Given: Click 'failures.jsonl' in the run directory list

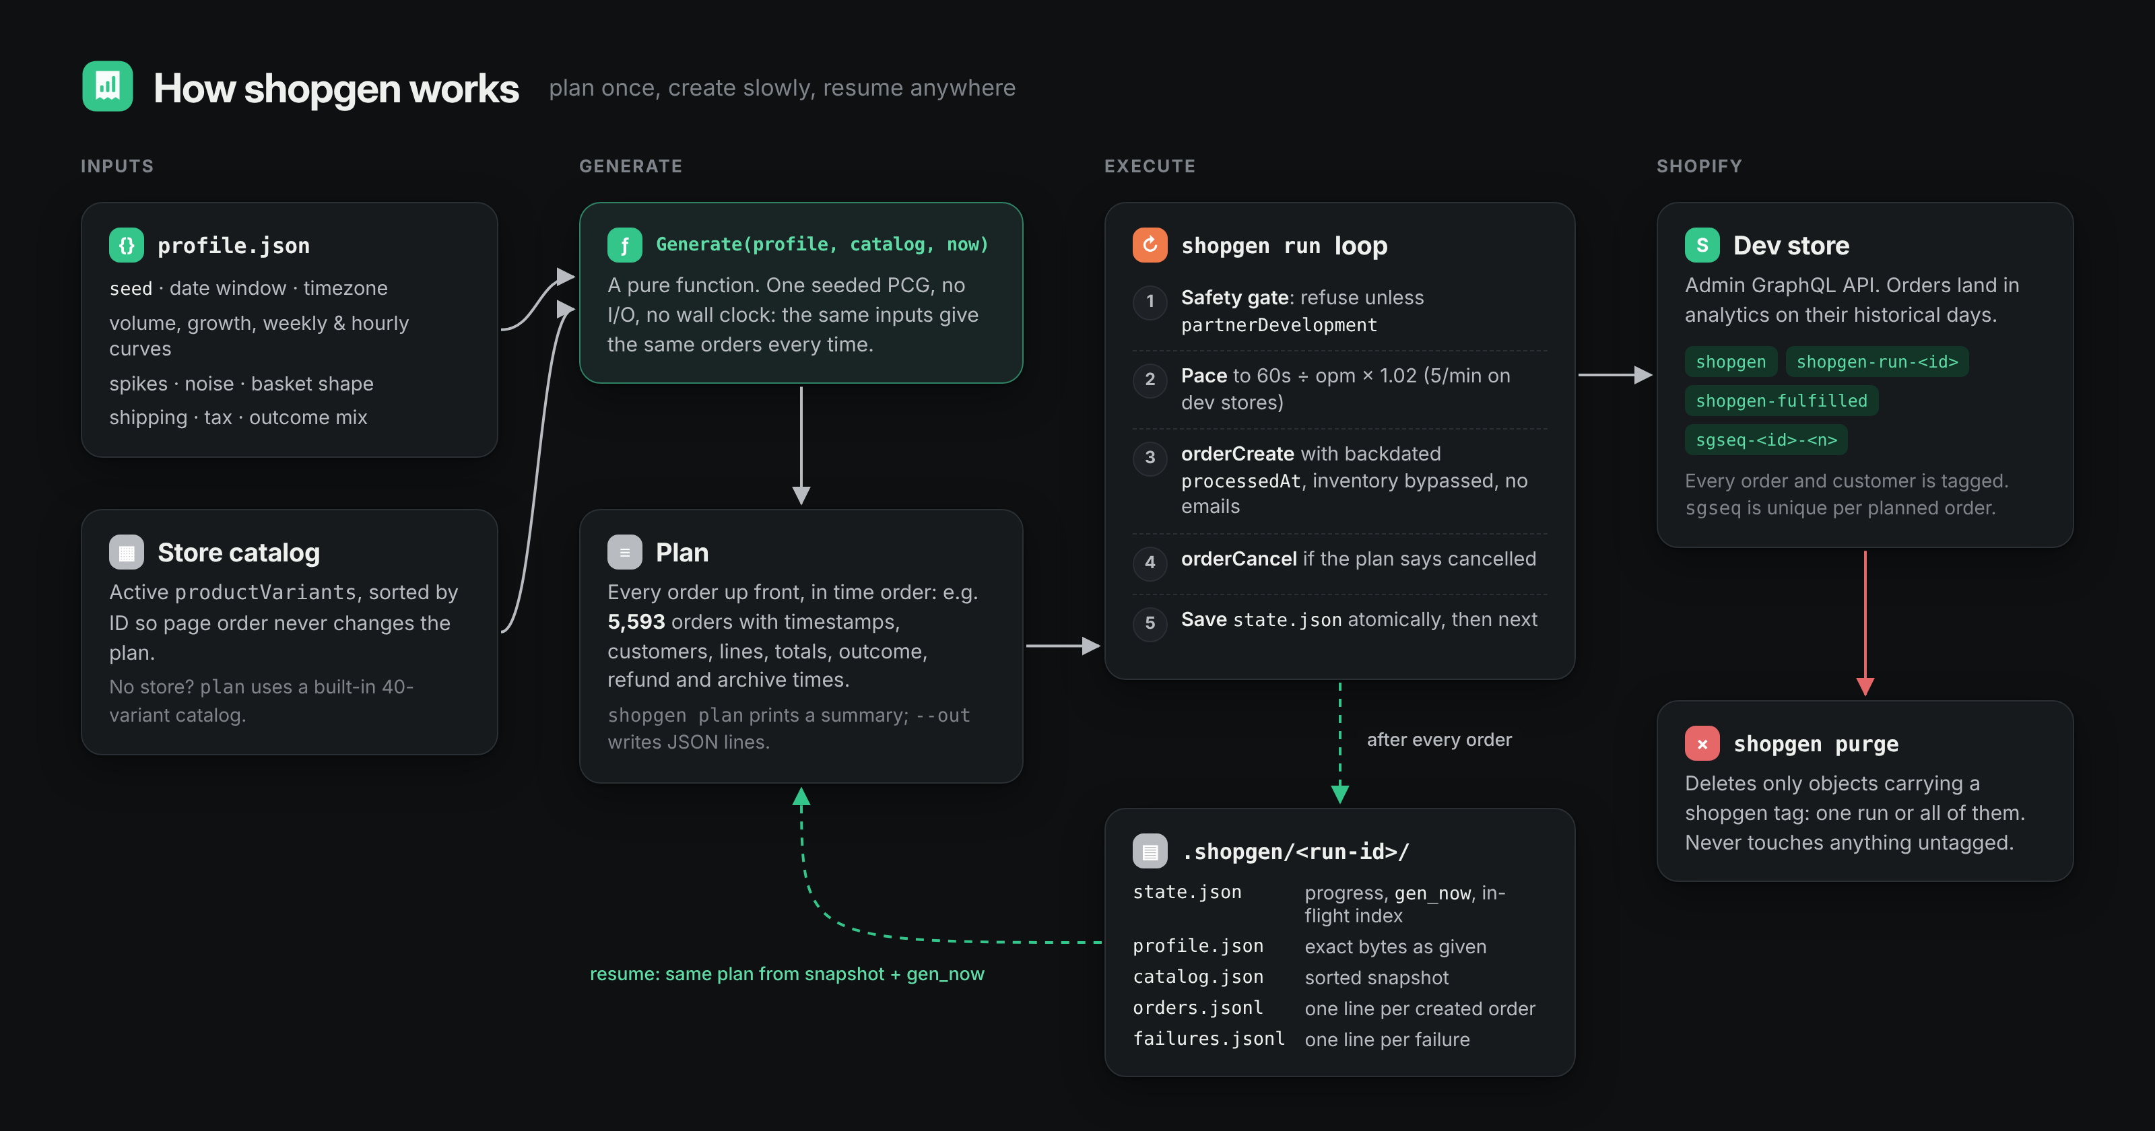Looking at the screenshot, I should coord(1209,1038).
